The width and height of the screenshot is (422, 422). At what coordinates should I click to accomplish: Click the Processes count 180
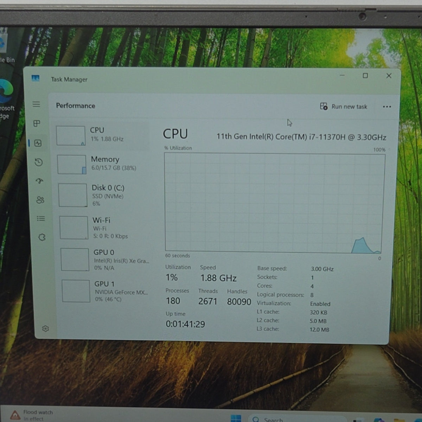coord(173,301)
